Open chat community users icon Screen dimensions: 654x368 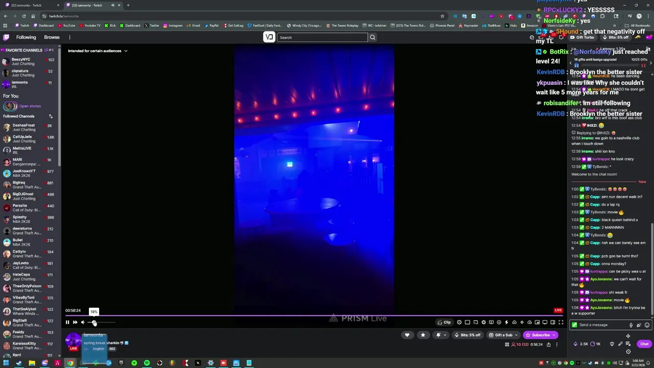[648, 49]
